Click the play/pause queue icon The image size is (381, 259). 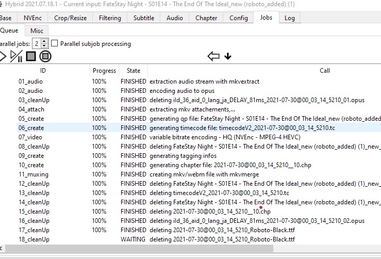coord(16,56)
